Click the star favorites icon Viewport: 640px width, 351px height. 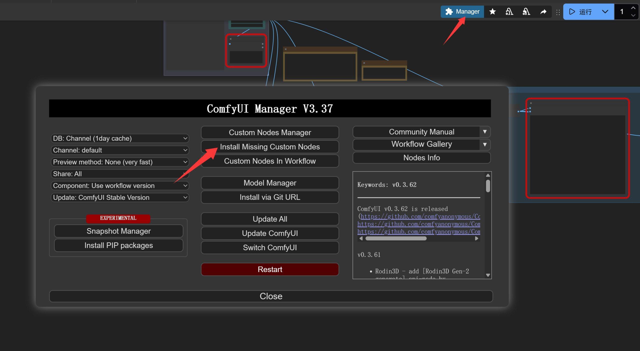click(x=492, y=11)
